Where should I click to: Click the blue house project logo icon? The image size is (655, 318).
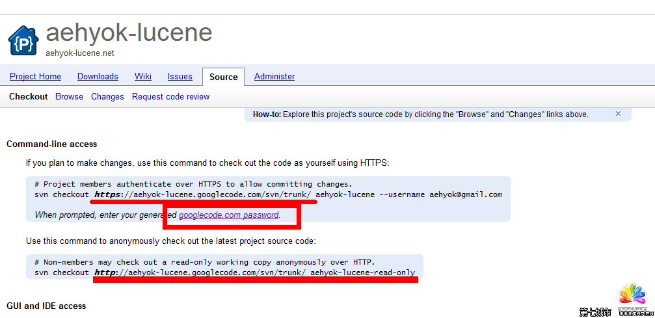[23, 41]
